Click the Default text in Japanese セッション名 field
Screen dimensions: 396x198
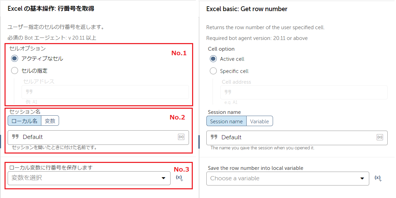[x=33, y=137]
